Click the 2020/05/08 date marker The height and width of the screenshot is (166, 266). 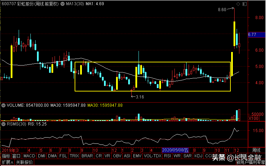coord(175,150)
